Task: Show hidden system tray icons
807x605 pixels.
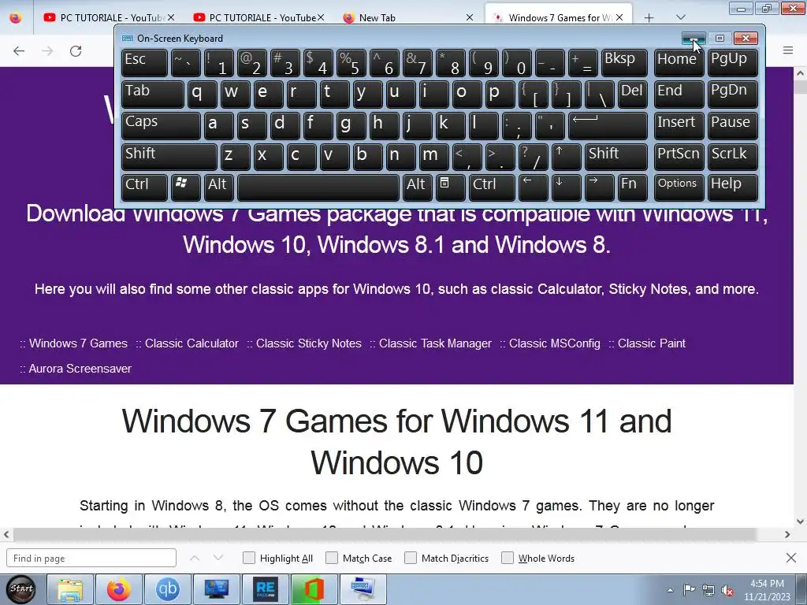Action: [x=670, y=590]
